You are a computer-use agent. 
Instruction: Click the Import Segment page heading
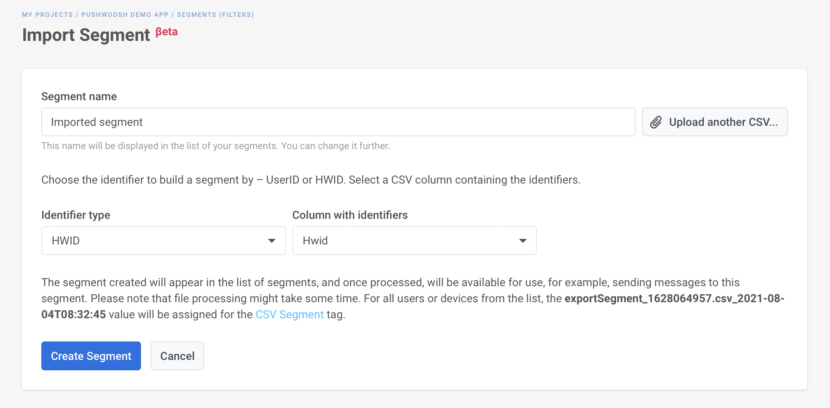(x=86, y=35)
